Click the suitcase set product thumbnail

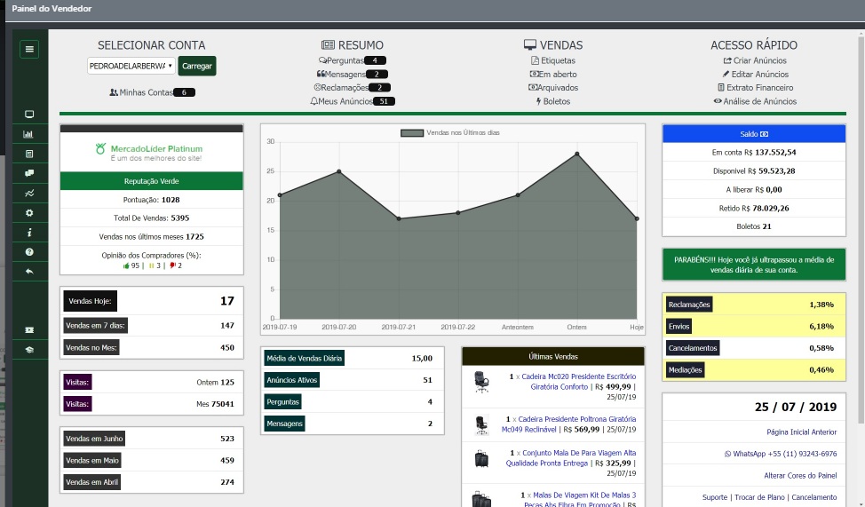(x=481, y=458)
